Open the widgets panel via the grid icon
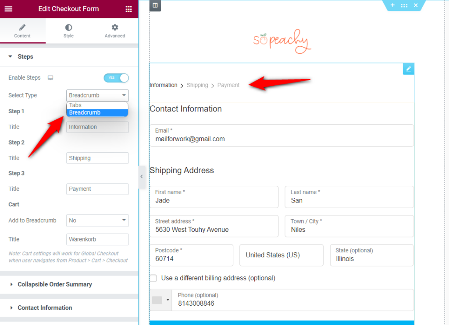This screenshot has height=325, width=449. (x=129, y=9)
